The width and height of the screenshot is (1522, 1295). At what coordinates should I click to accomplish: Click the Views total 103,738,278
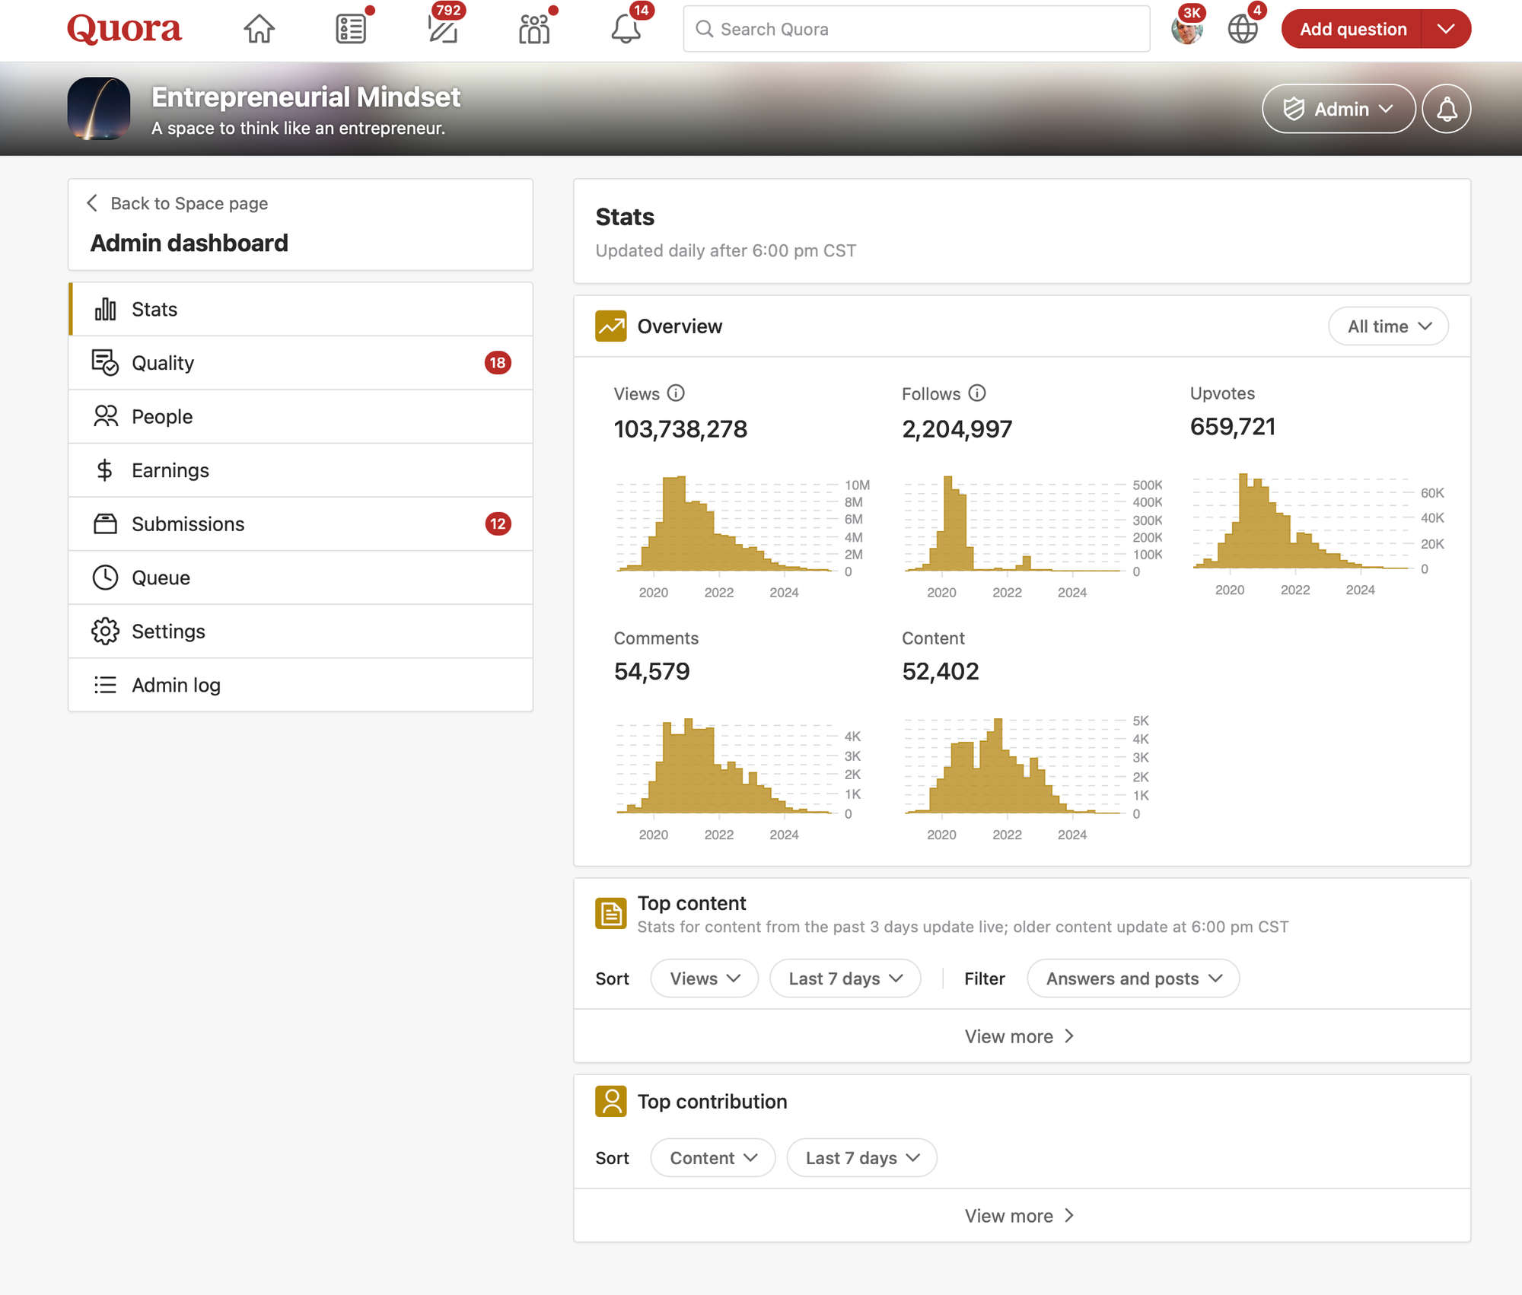680,429
